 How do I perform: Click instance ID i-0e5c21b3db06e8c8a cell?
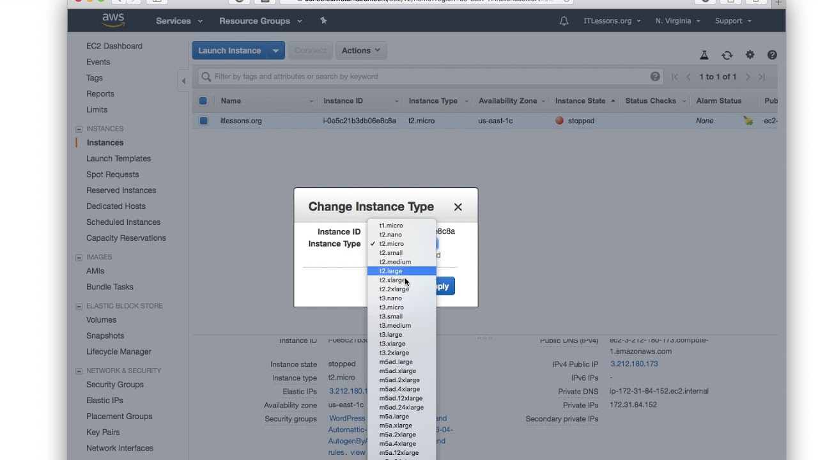pos(360,121)
